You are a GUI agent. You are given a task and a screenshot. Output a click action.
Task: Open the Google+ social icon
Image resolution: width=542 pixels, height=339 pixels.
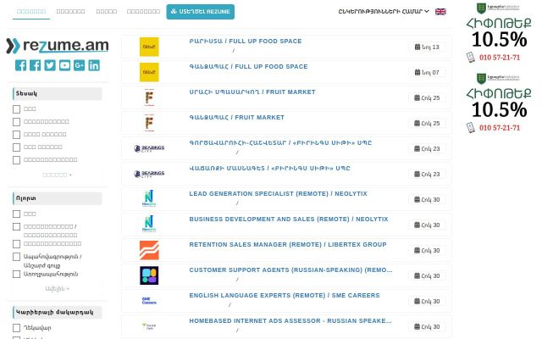pos(79,65)
